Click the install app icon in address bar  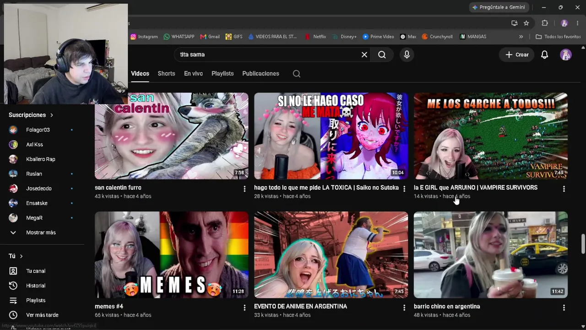point(515,23)
